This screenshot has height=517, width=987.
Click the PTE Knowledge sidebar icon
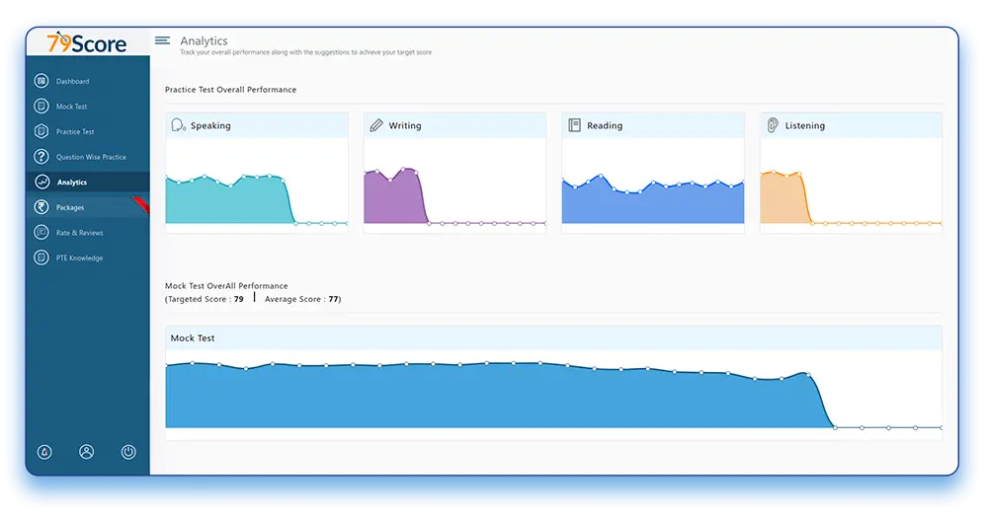41,258
